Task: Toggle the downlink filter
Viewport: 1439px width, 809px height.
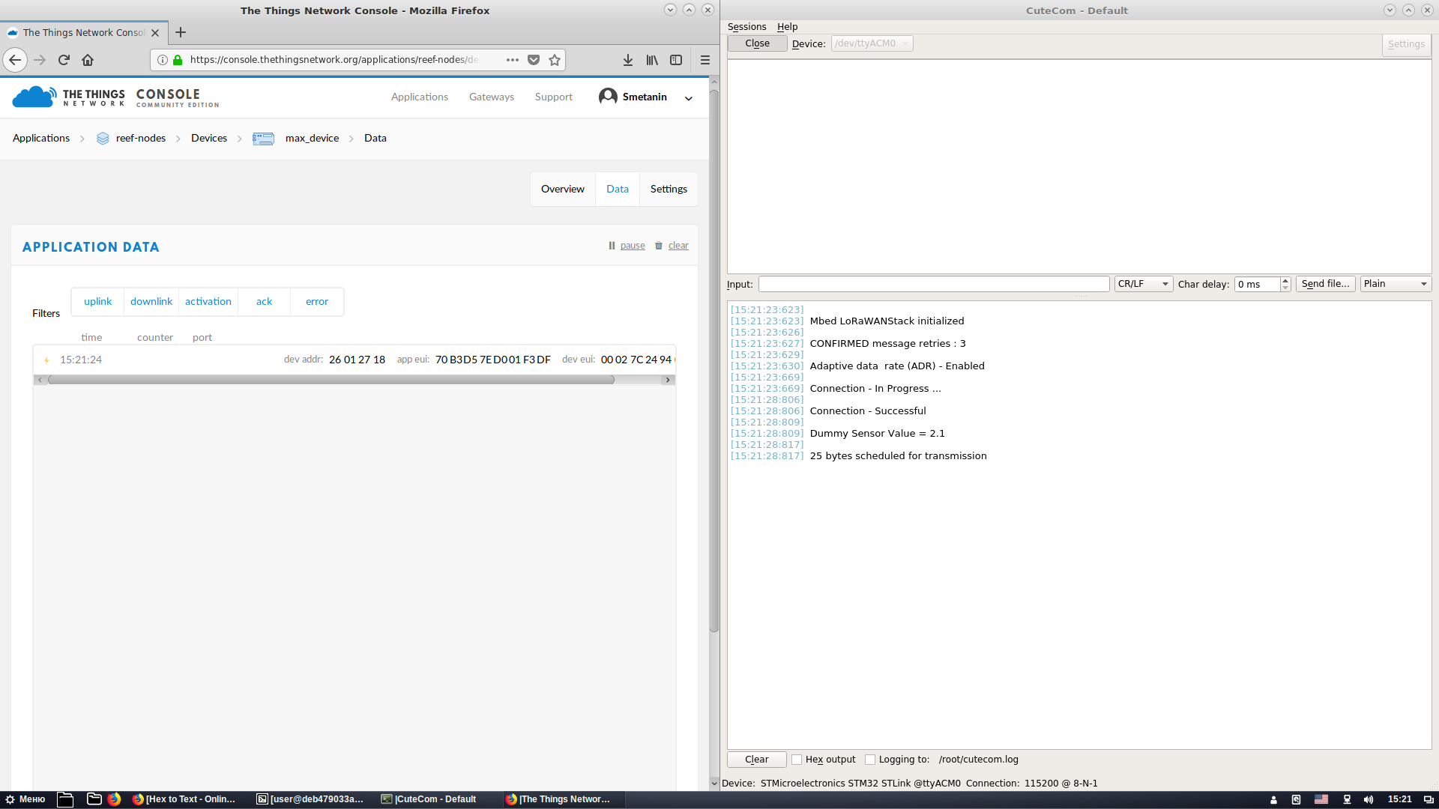Action: click(x=151, y=302)
